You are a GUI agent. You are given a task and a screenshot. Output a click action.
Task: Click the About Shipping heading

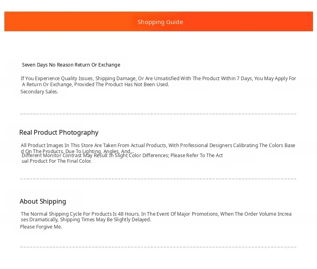coord(43,201)
